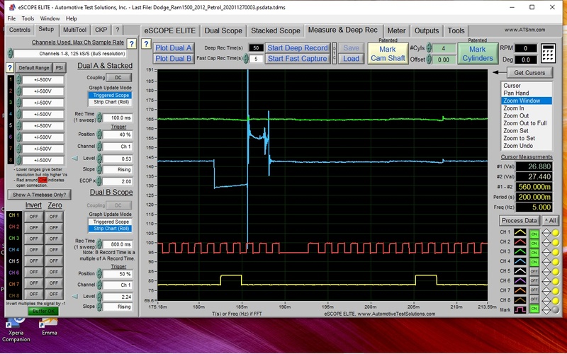Click the help question mark beside Plot Dual A
This screenshot has width=567, height=354.
pyautogui.click(x=146, y=44)
